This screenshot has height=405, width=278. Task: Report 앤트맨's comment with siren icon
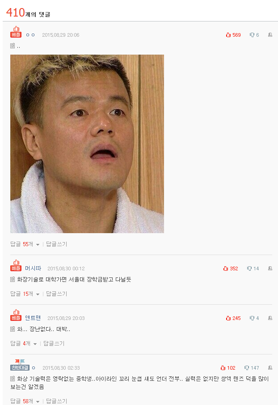pyautogui.click(x=270, y=318)
